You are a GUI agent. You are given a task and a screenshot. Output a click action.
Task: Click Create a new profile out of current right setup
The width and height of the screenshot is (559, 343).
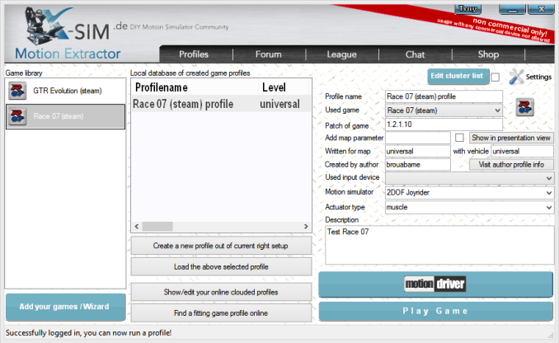(x=221, y=246)
